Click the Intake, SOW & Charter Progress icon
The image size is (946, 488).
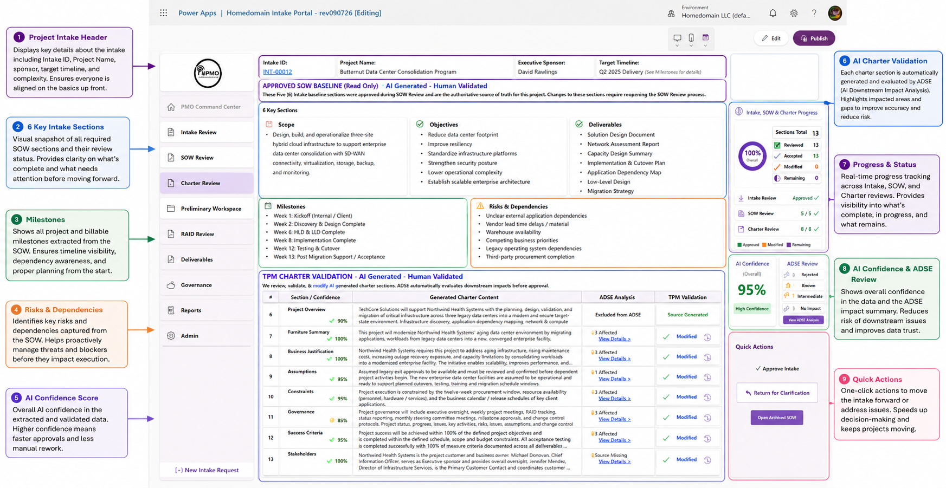click(739, 112)
